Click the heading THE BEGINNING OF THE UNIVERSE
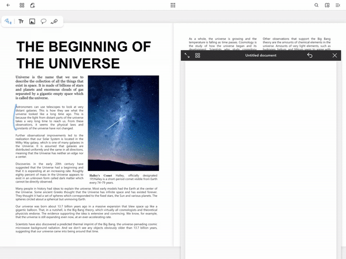 click(84, 55)
